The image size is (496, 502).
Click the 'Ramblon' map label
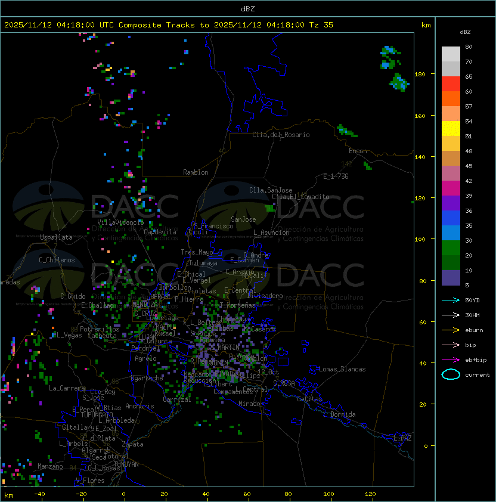pos(196,172)
